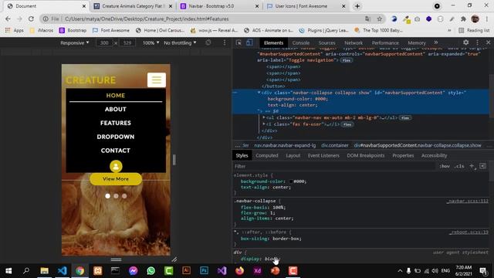Open the DOM Breakpoints tab

coord(365,155)
